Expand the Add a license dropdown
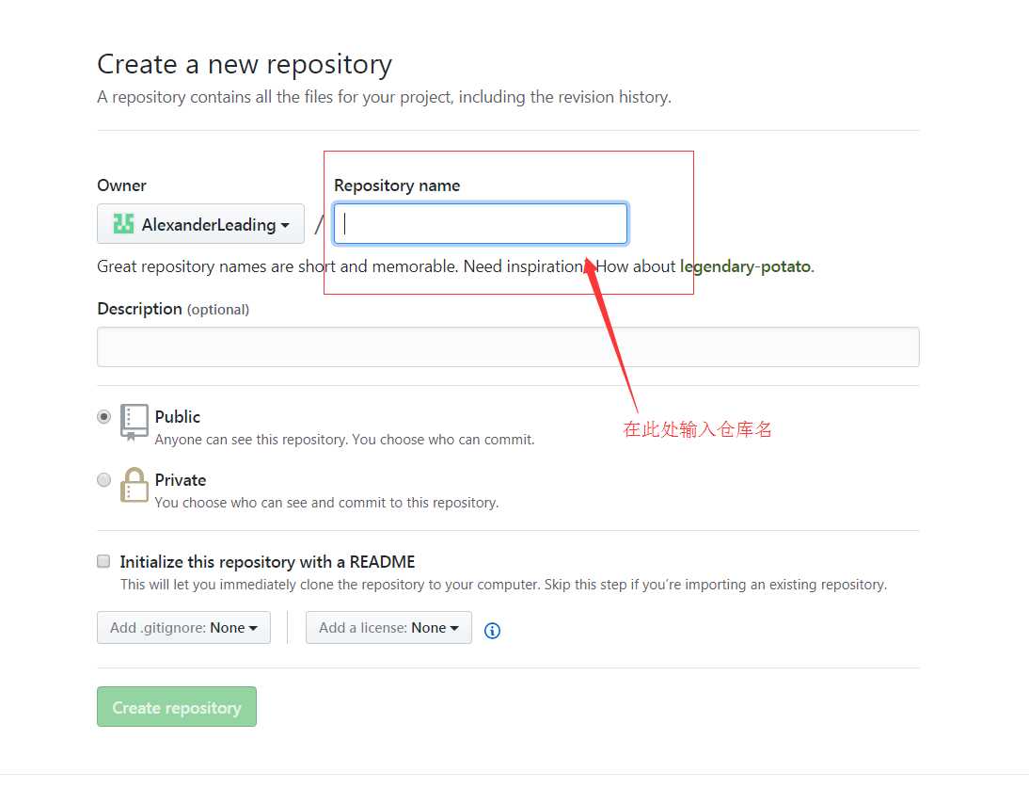 (x=388, y=628)
